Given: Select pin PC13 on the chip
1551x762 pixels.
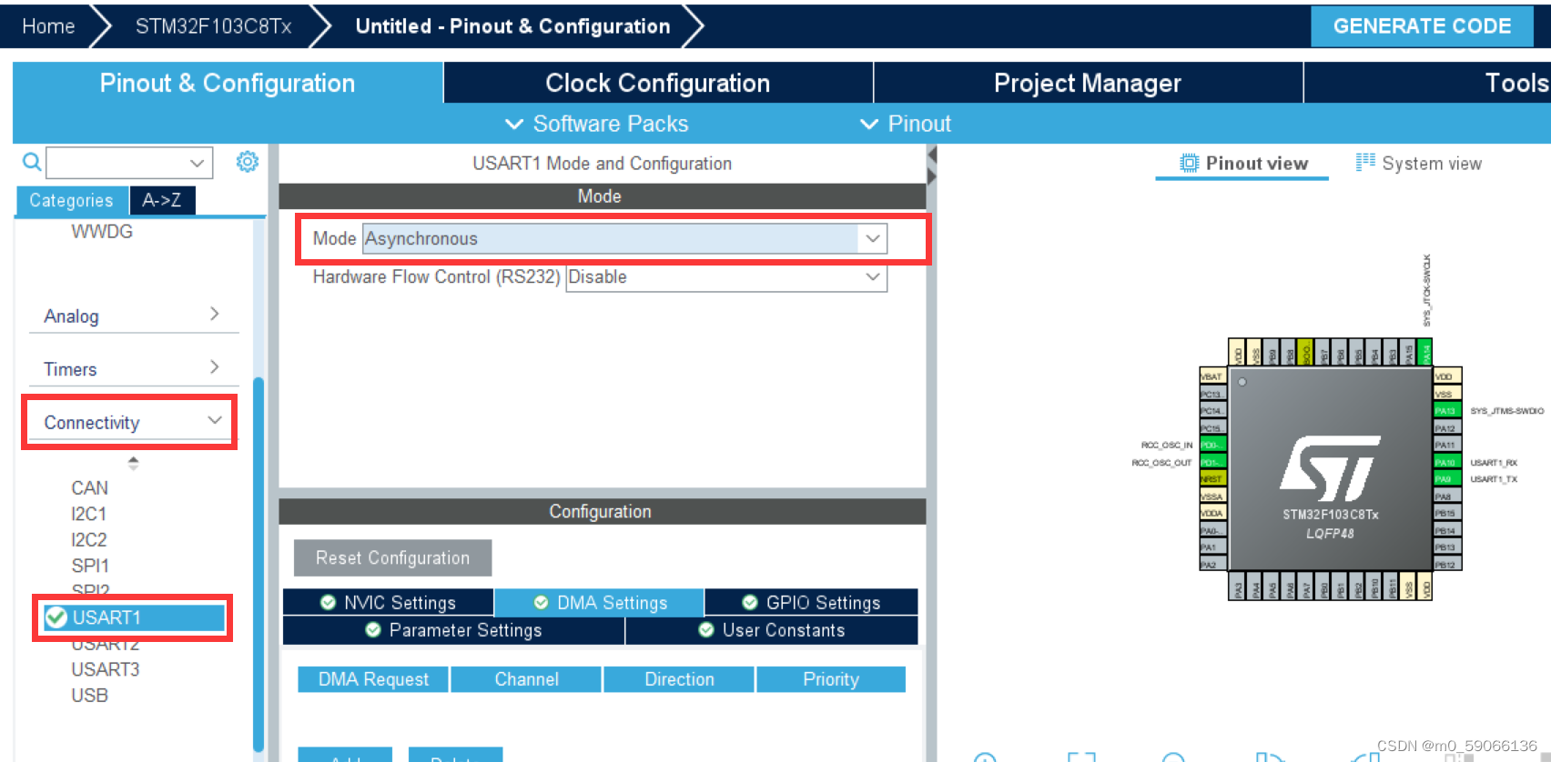Looking at the screenshot, I should pyautogui.click(x=1213, y=393).
